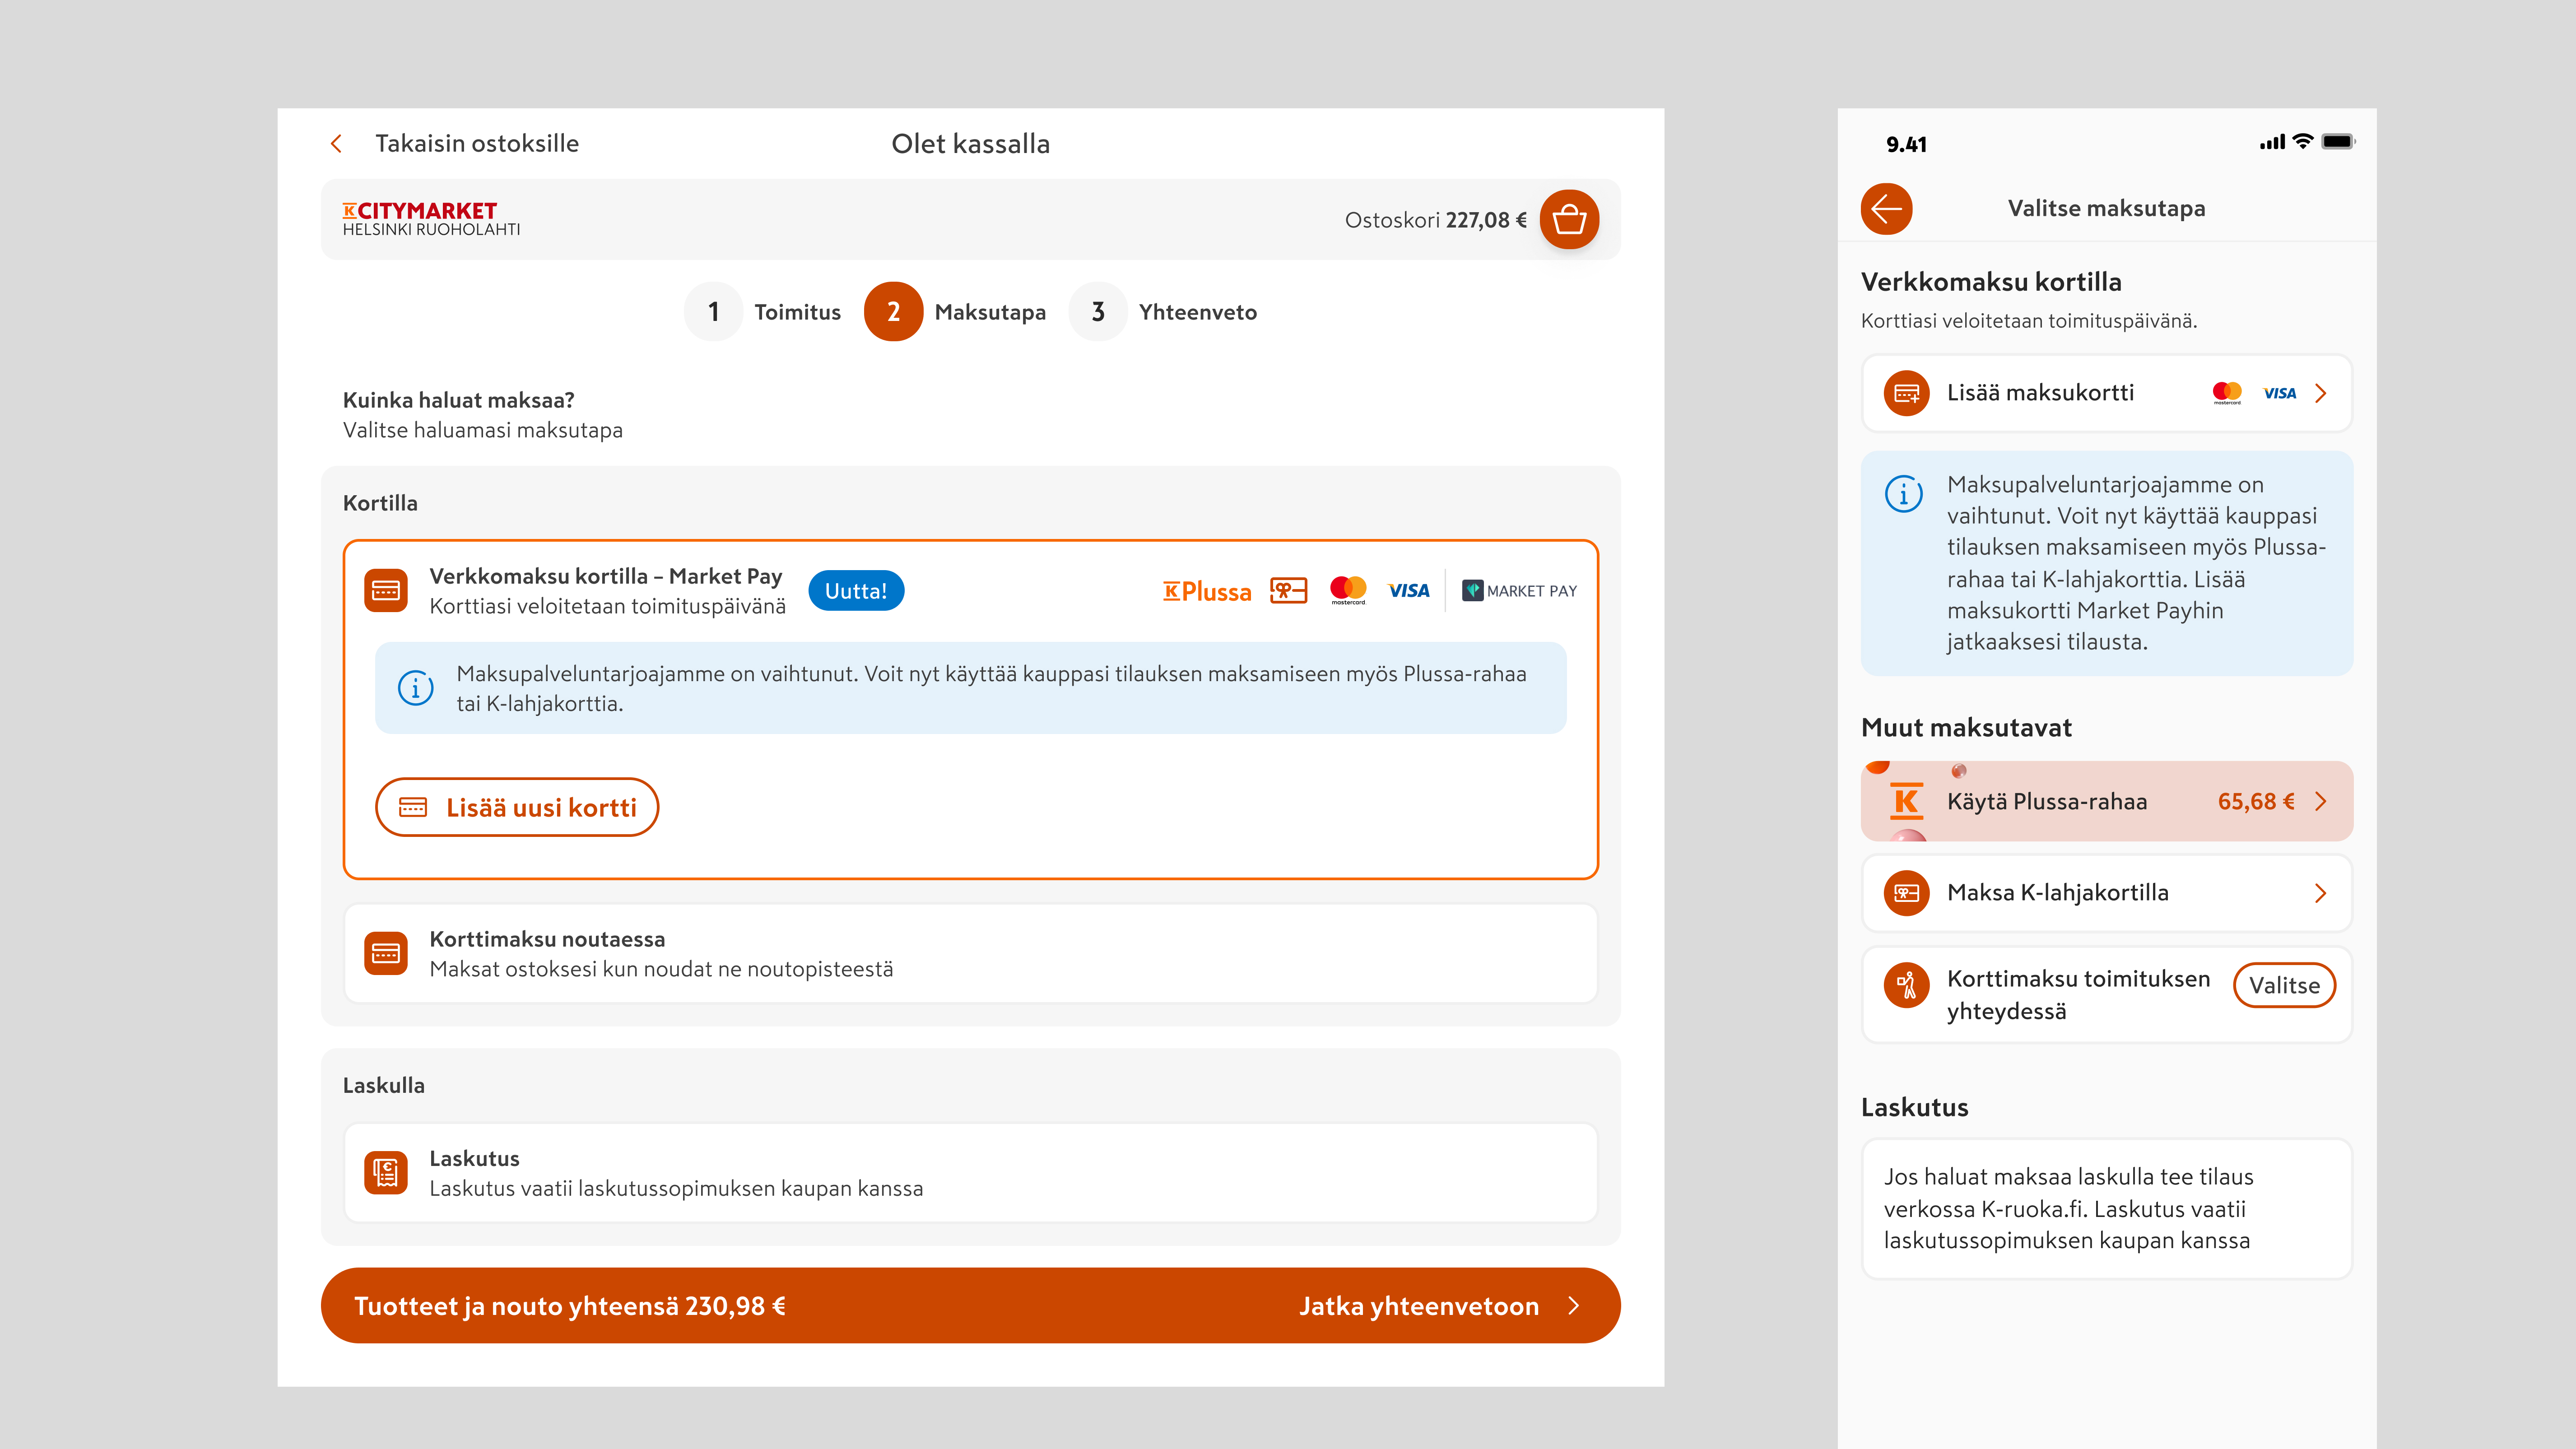Screen dimensions: 2576x1449
Task: Open the shopping basket icon
Action: point(1569,219)
